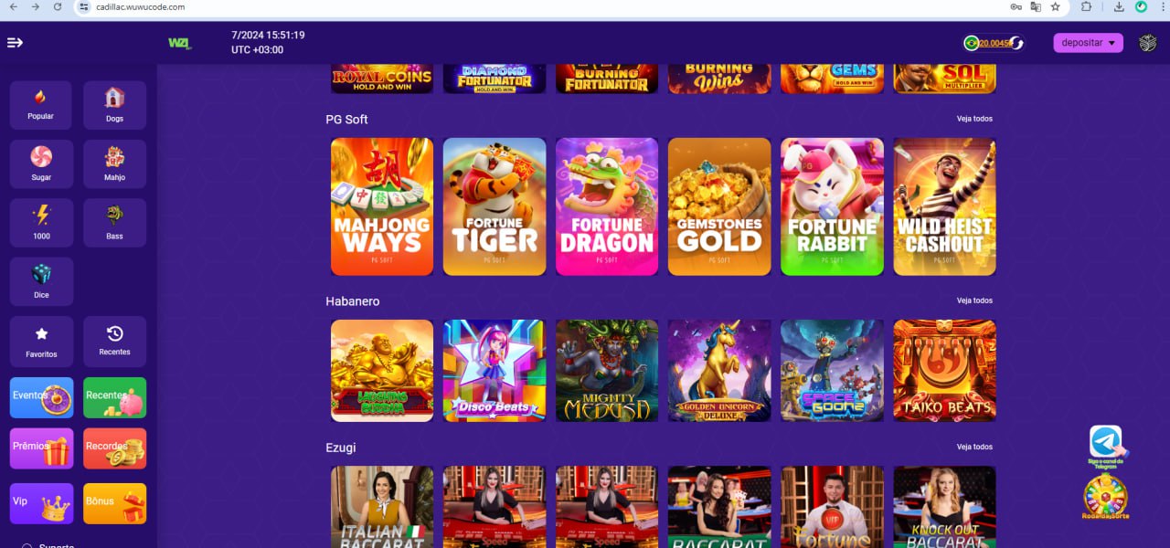Viewport: 1170px width, 548px height.
Task: Open the Vip crown tile
Action: pos(41,503)
